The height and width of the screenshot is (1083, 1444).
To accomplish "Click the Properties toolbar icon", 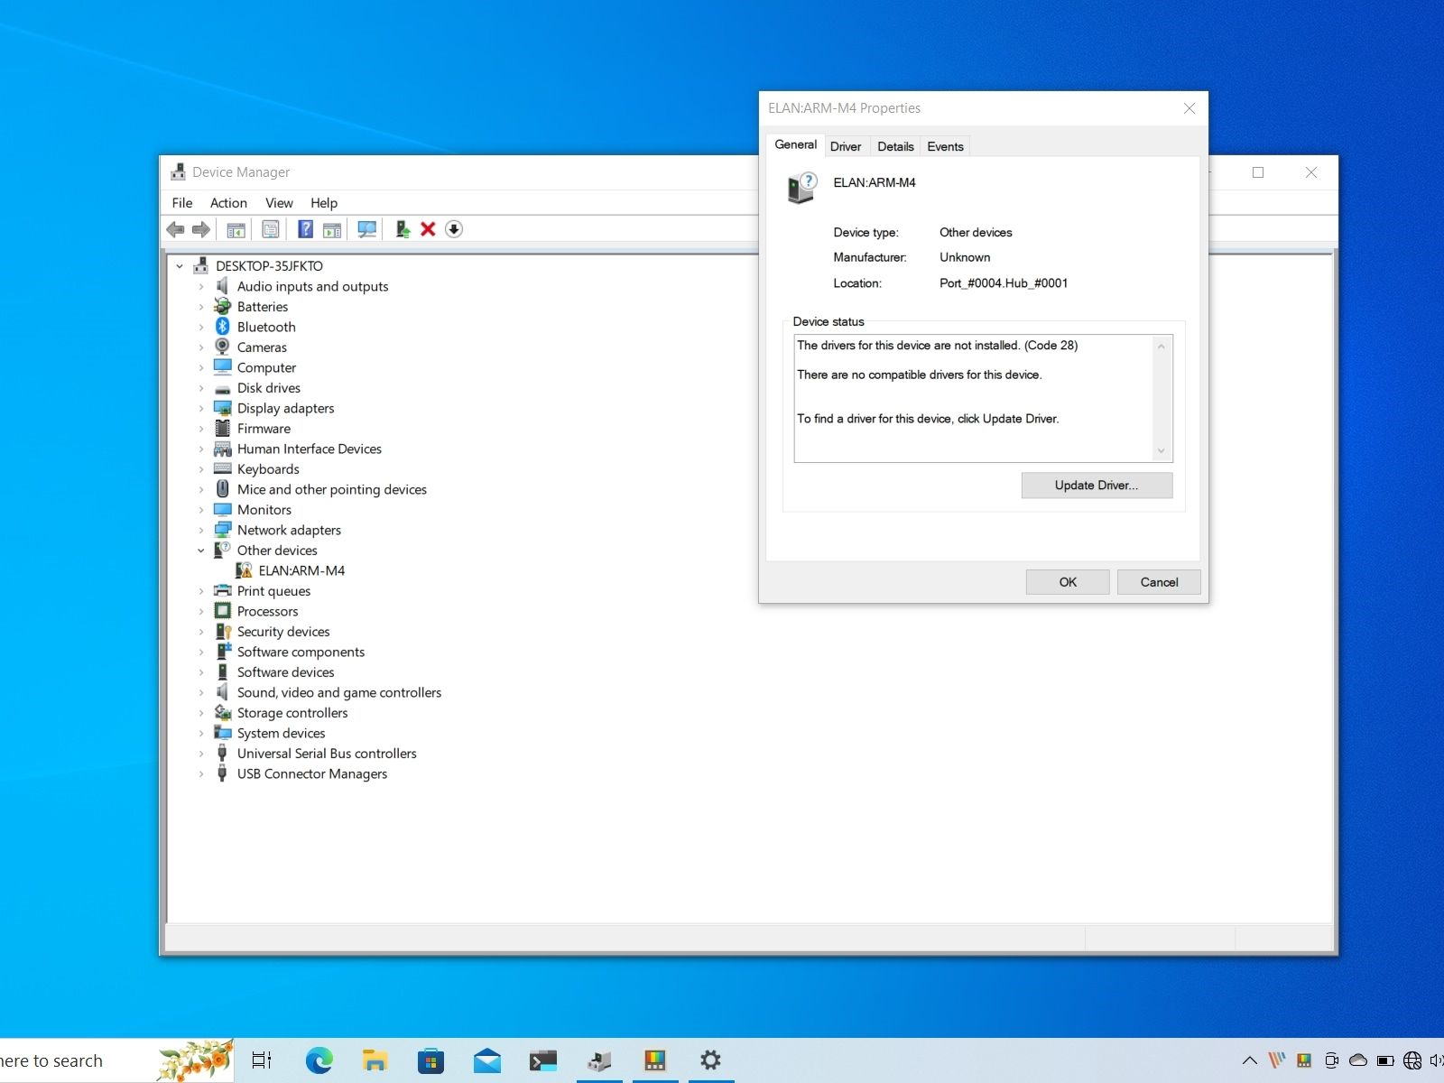I will [271, 229].
